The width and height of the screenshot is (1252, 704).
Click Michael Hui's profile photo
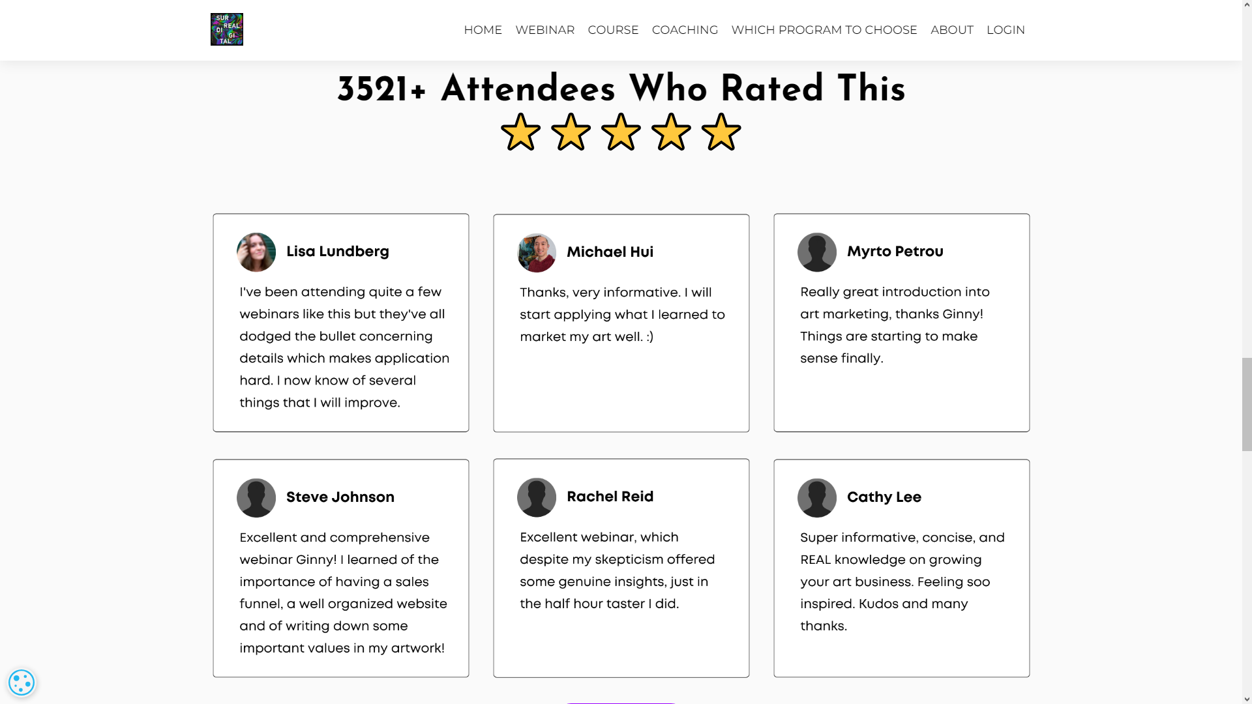click(536, 253)
